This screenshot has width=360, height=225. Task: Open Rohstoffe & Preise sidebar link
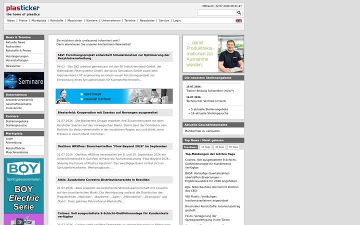click(x=18, y=50)
